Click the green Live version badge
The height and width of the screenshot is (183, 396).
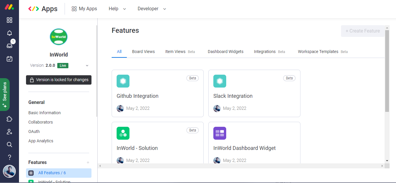point(63,66)
